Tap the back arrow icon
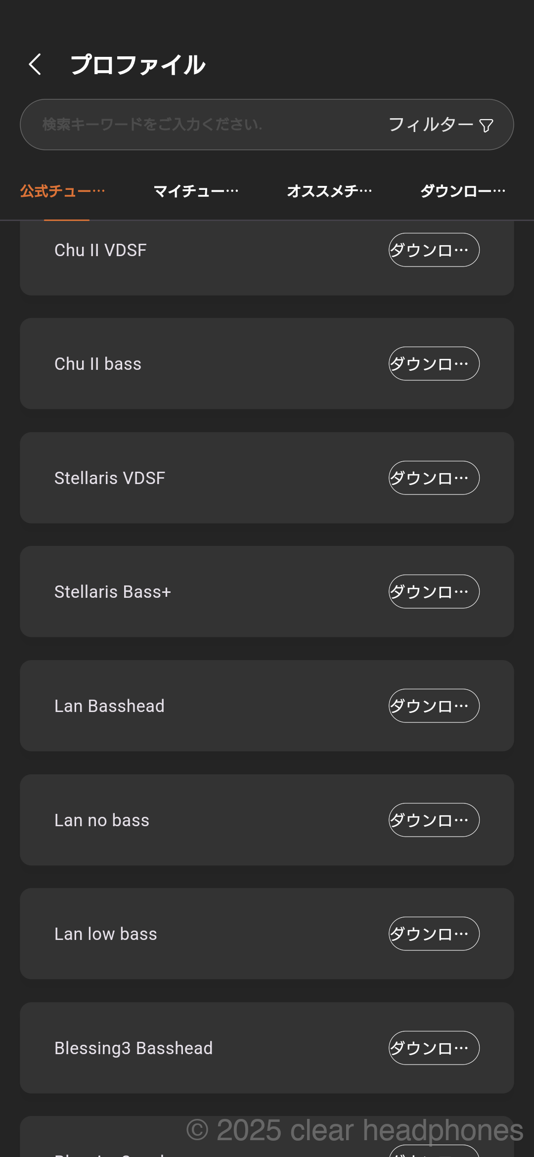The image size is (534, 1157). pyautogui.click(x=35, y=64)
